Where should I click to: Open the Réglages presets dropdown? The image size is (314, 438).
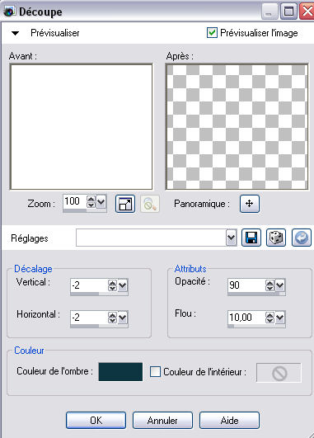[231, 238]
